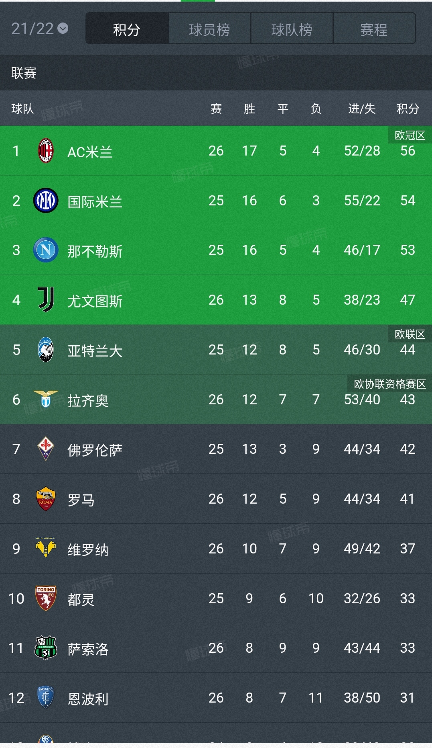Click the 进/失 column header
Screen dimensions: 432x748
click(362, 109)
